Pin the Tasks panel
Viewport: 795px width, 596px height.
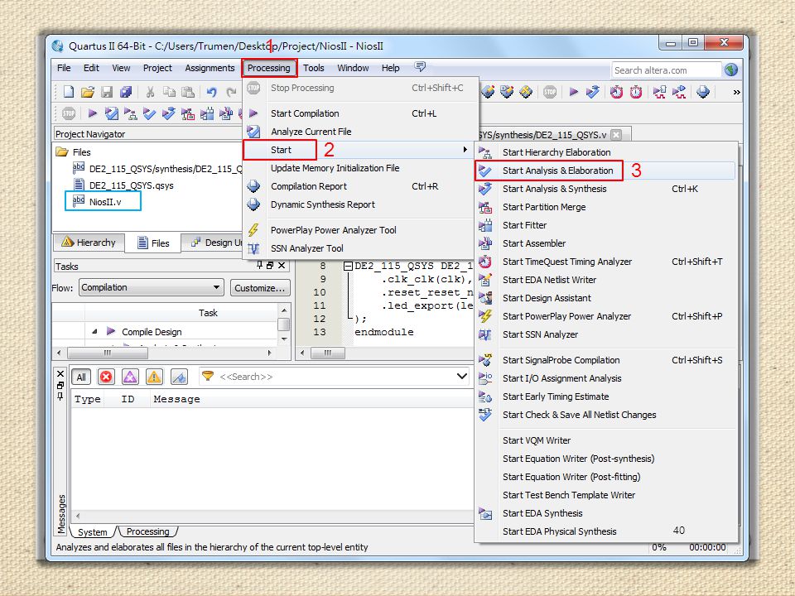259,265
